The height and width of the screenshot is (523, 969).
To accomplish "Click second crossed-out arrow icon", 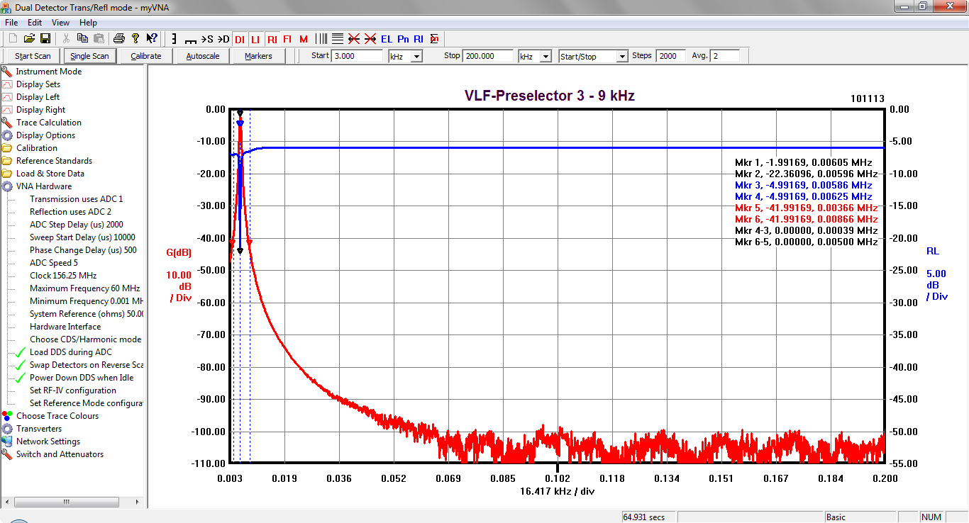I will (370, 39).
